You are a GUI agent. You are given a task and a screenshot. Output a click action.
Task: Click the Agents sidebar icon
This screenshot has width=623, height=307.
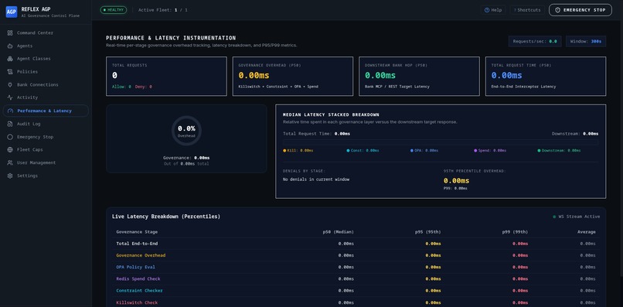pyautogui.click(x=10, y=46)
